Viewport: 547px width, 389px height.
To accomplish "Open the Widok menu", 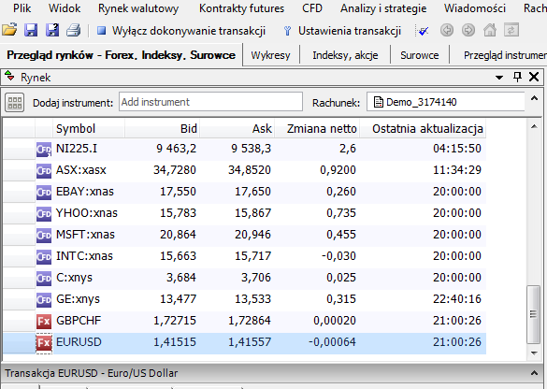I will pyautogui.click(x=65, y=8).
